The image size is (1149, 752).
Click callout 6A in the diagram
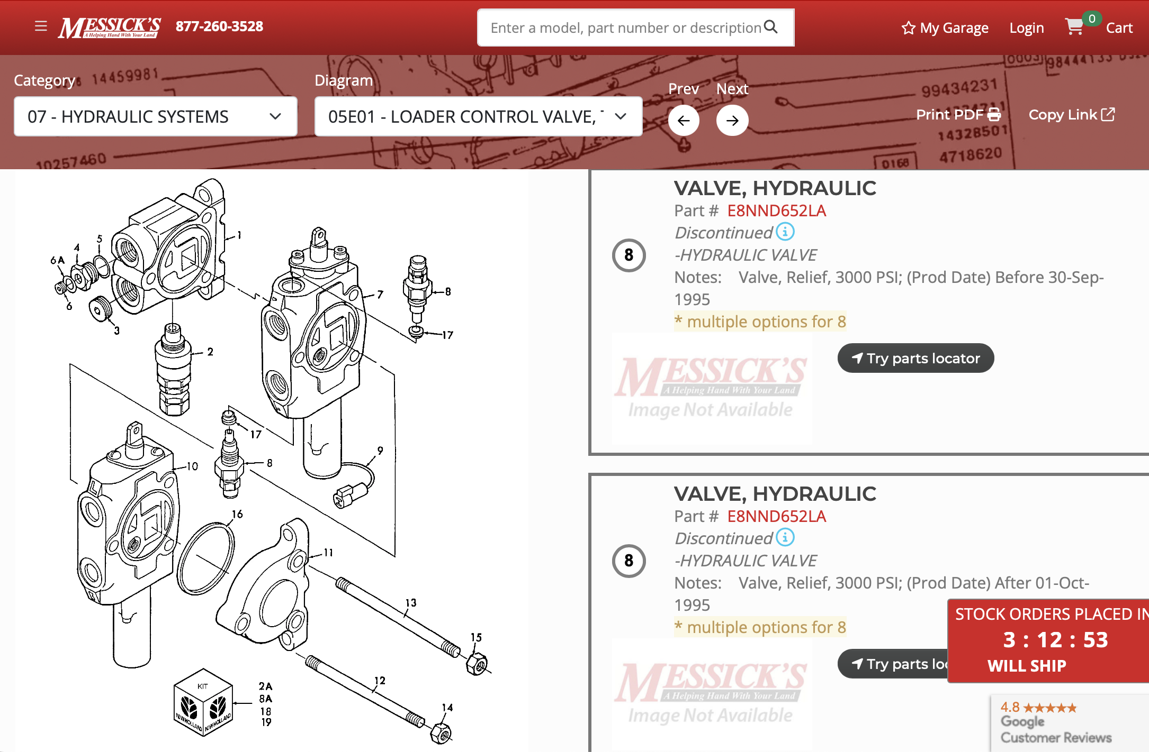pos(57,260)
